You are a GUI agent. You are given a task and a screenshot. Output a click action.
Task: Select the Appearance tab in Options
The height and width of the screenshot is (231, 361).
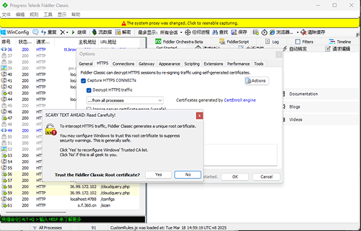tap(169, 64)
